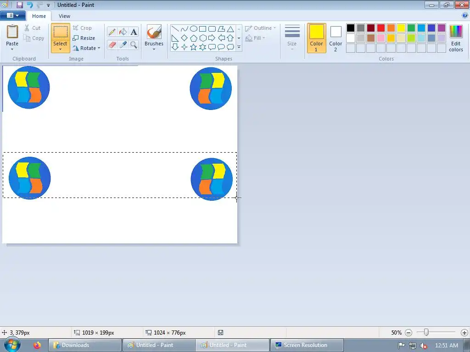Adjust the zoom slider handle

(x=426, y=332)
